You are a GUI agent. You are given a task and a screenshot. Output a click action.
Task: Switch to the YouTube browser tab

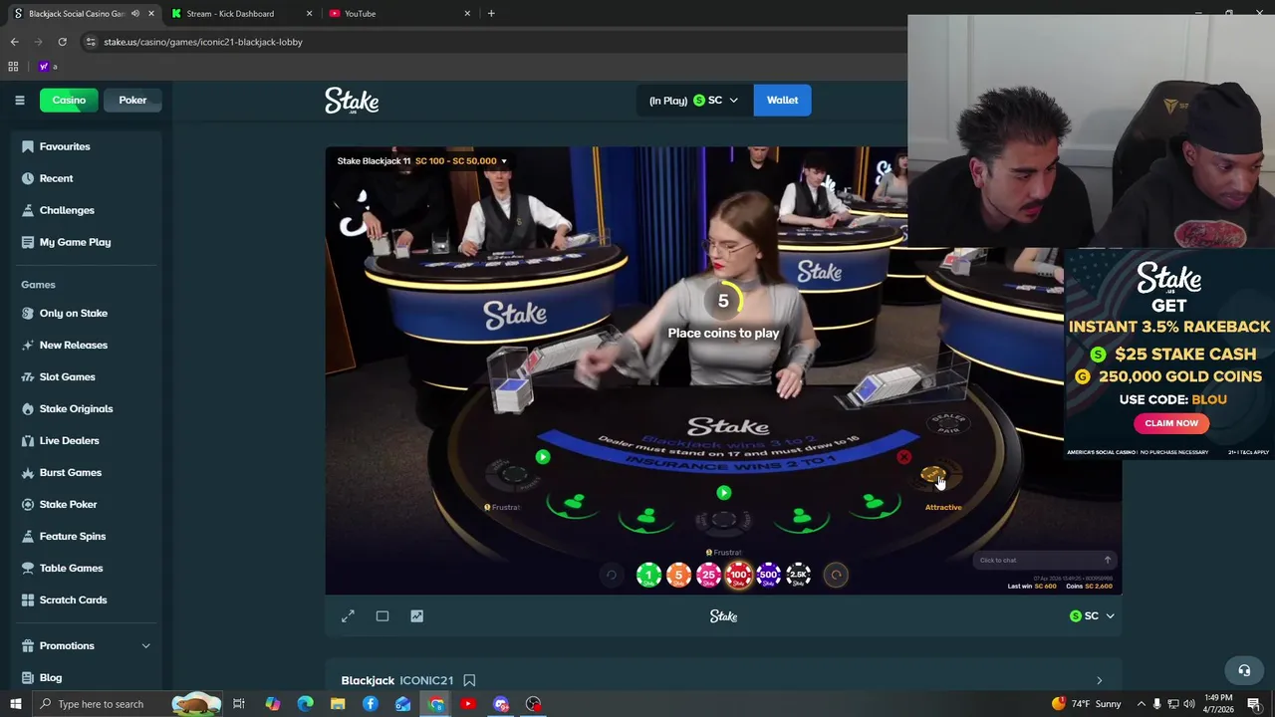(398, 13)
